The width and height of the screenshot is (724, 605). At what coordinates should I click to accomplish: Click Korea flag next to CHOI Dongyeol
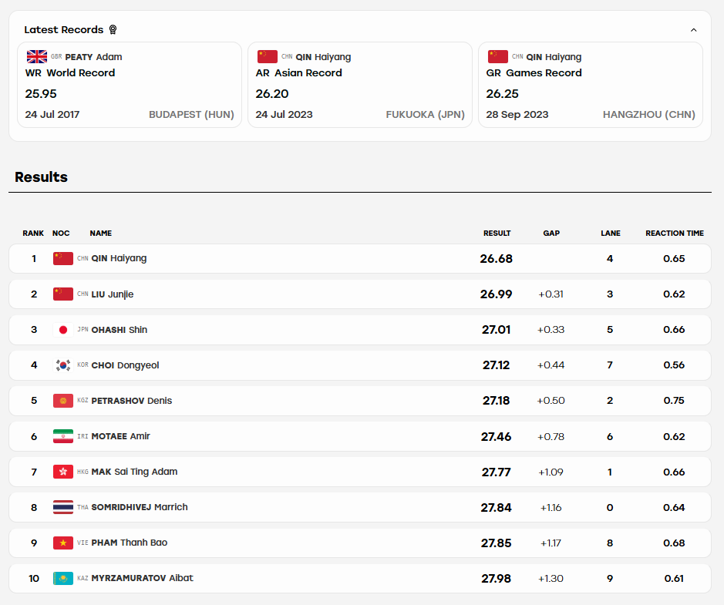click(x=63, y=365)
